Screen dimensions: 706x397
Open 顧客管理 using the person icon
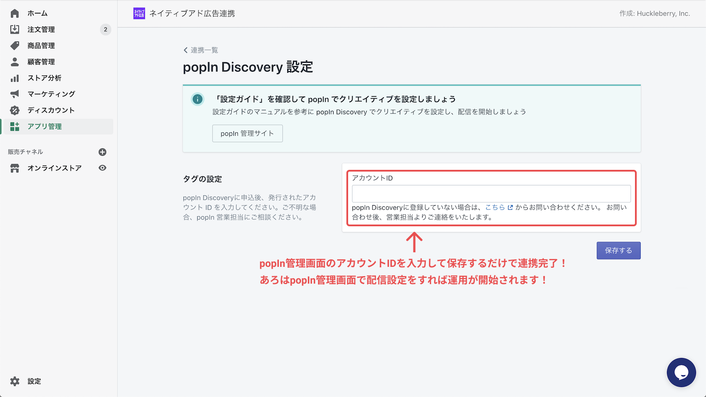coord(15,62)
